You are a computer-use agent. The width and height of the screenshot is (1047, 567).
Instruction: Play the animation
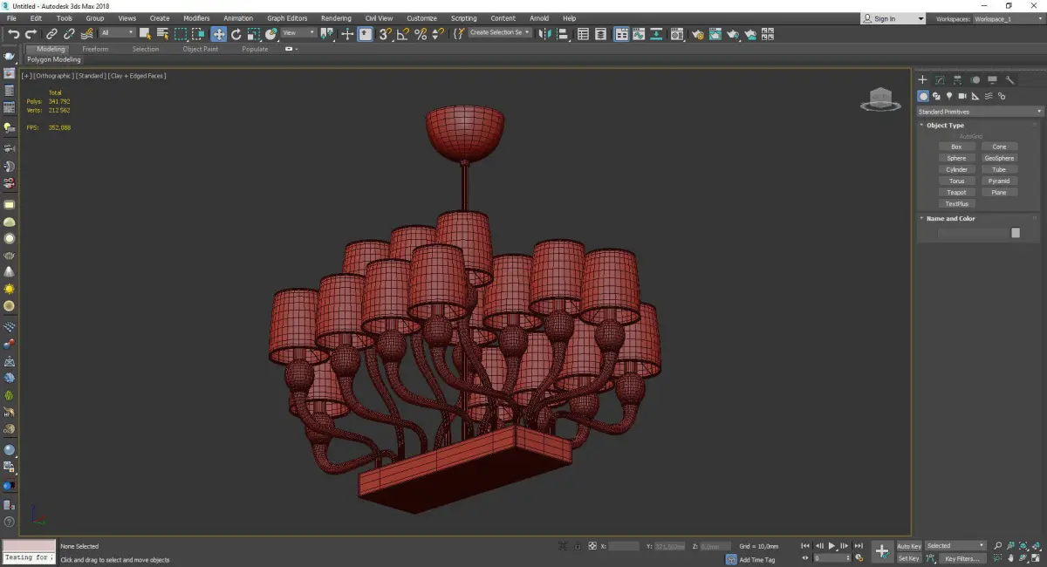click(x=832, y=546)
